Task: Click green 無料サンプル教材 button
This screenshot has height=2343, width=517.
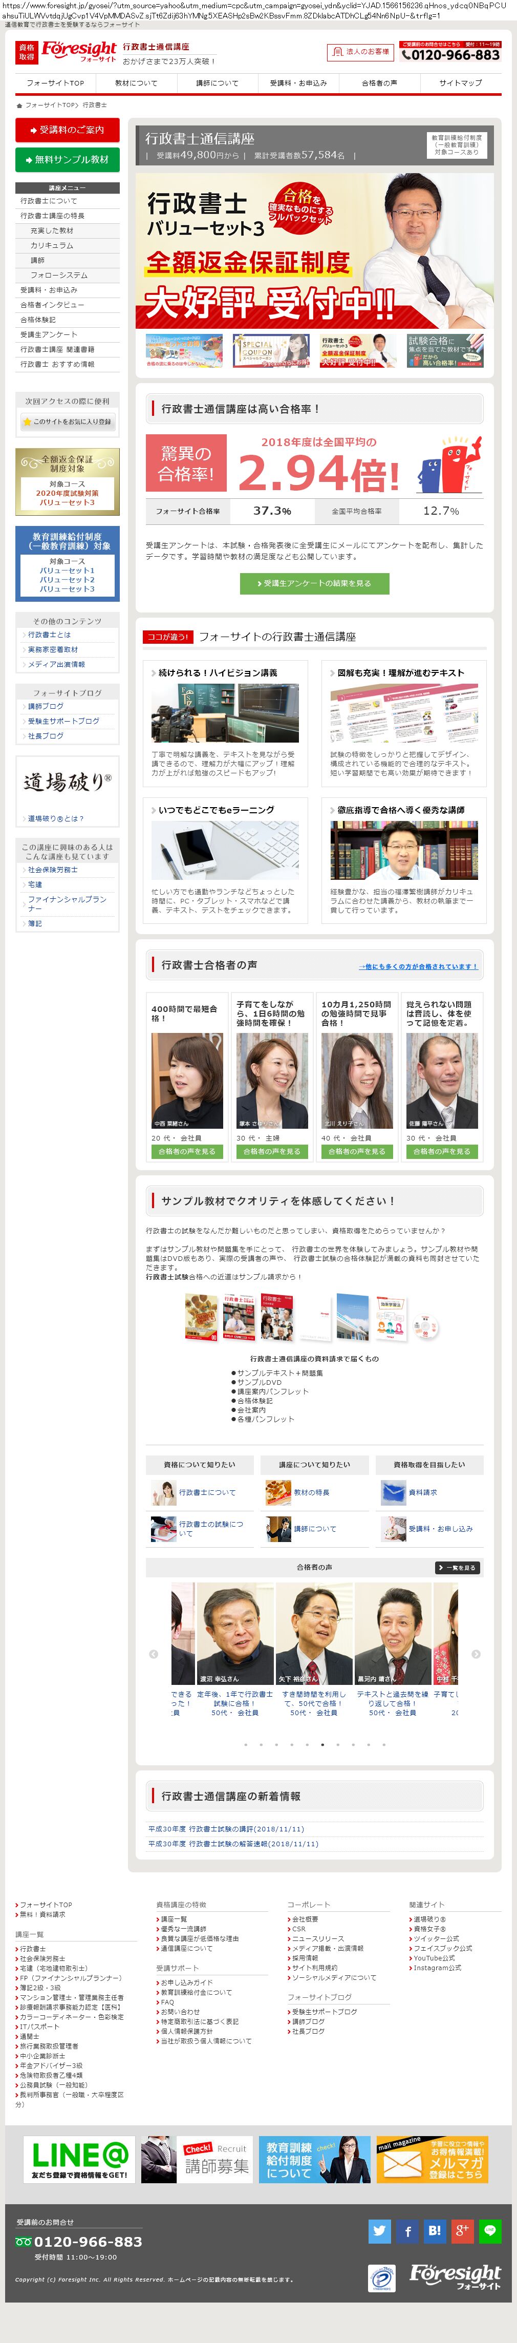Action: coord(67,159)
